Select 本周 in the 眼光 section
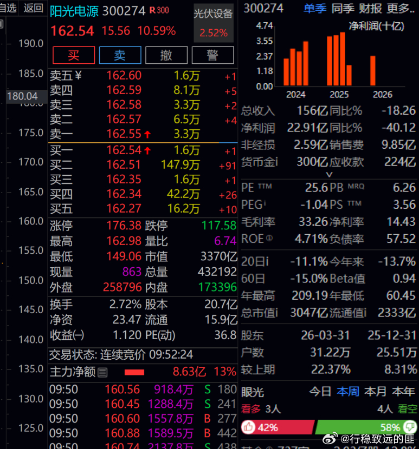This screenshot has height=449, width=419. click(348, 392)
